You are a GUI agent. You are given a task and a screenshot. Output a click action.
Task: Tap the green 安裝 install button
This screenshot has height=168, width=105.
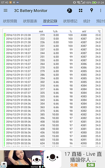[91, 165]
